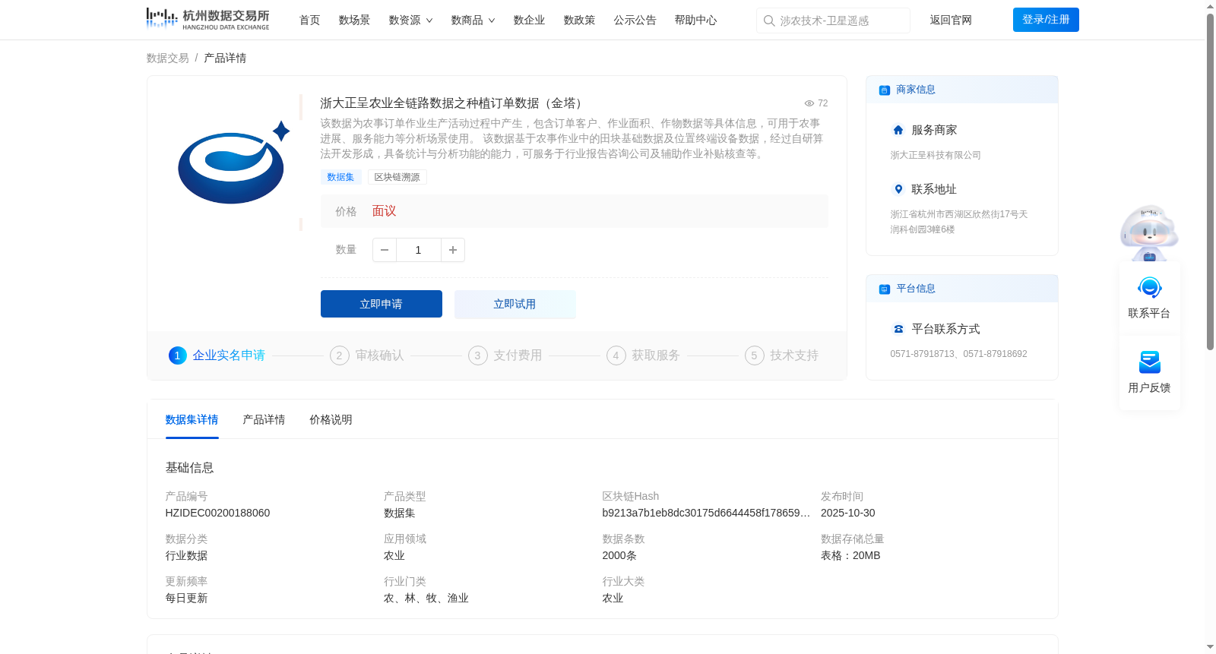Click the 2000条 data count value
The height and width of the screenshot is (654, 1216).
(619, 556)
